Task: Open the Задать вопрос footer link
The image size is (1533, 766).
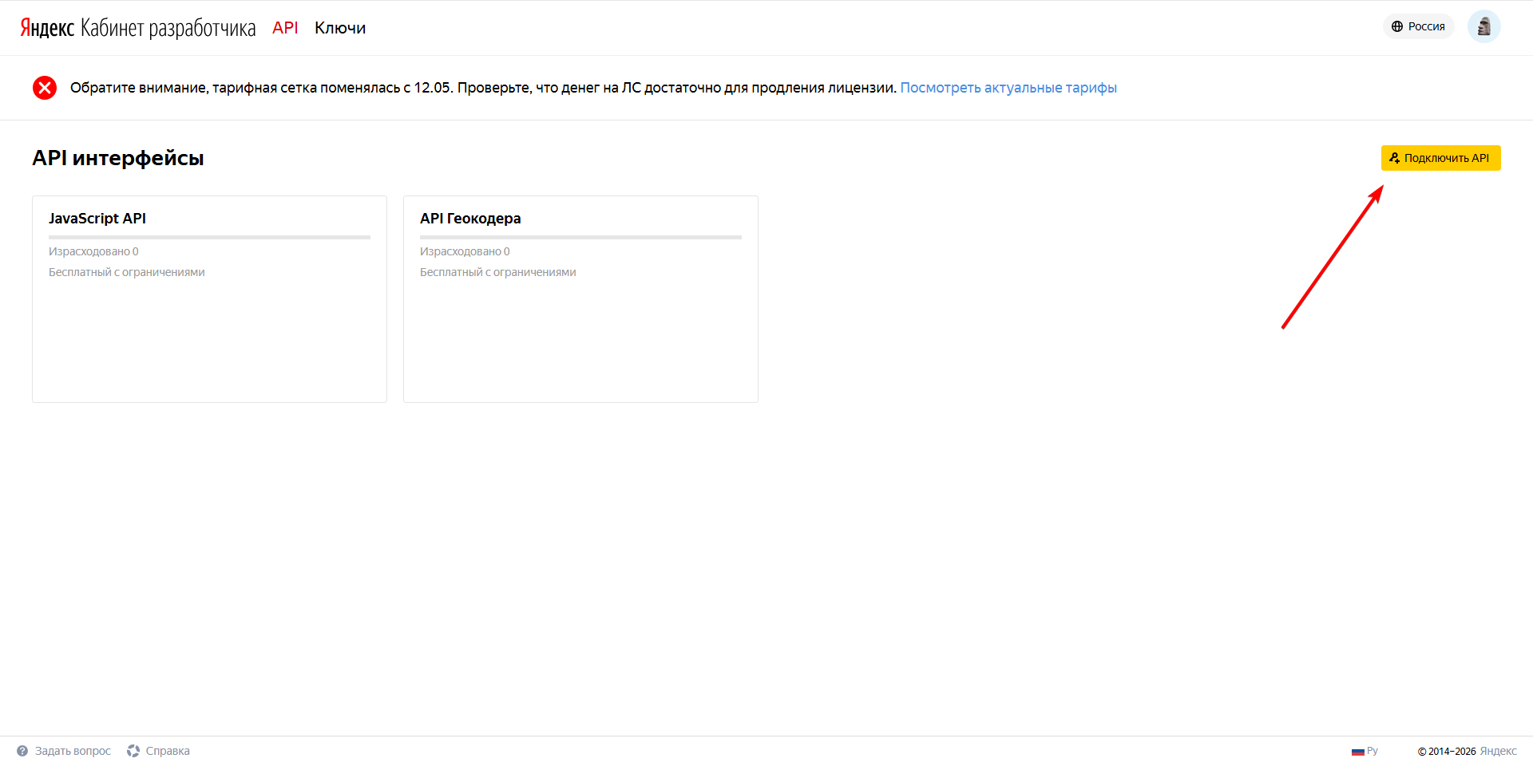Action: click(x=73, y=751)
